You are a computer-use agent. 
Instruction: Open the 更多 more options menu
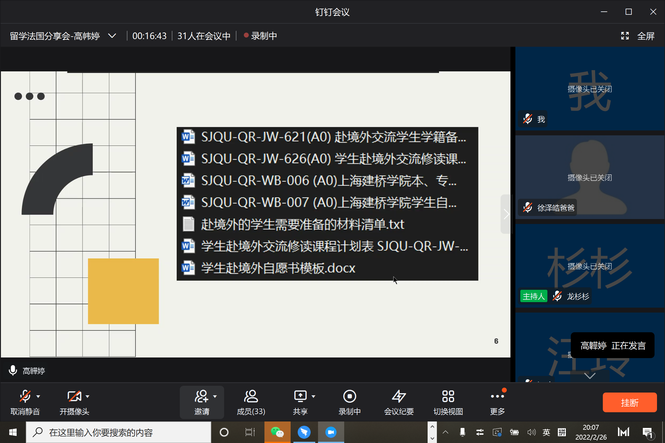pos(497,397)
